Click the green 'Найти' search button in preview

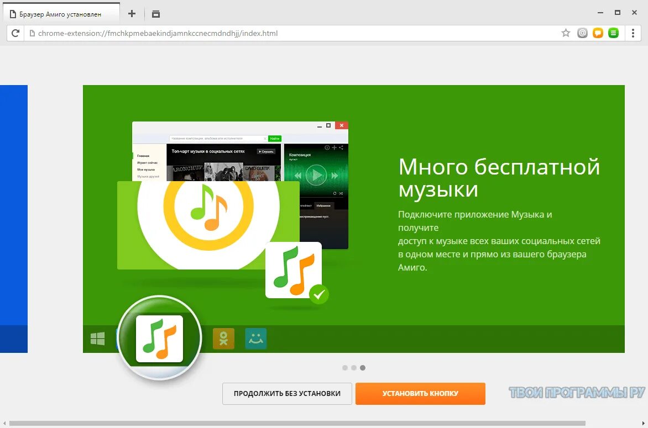(x=275, y=139)
